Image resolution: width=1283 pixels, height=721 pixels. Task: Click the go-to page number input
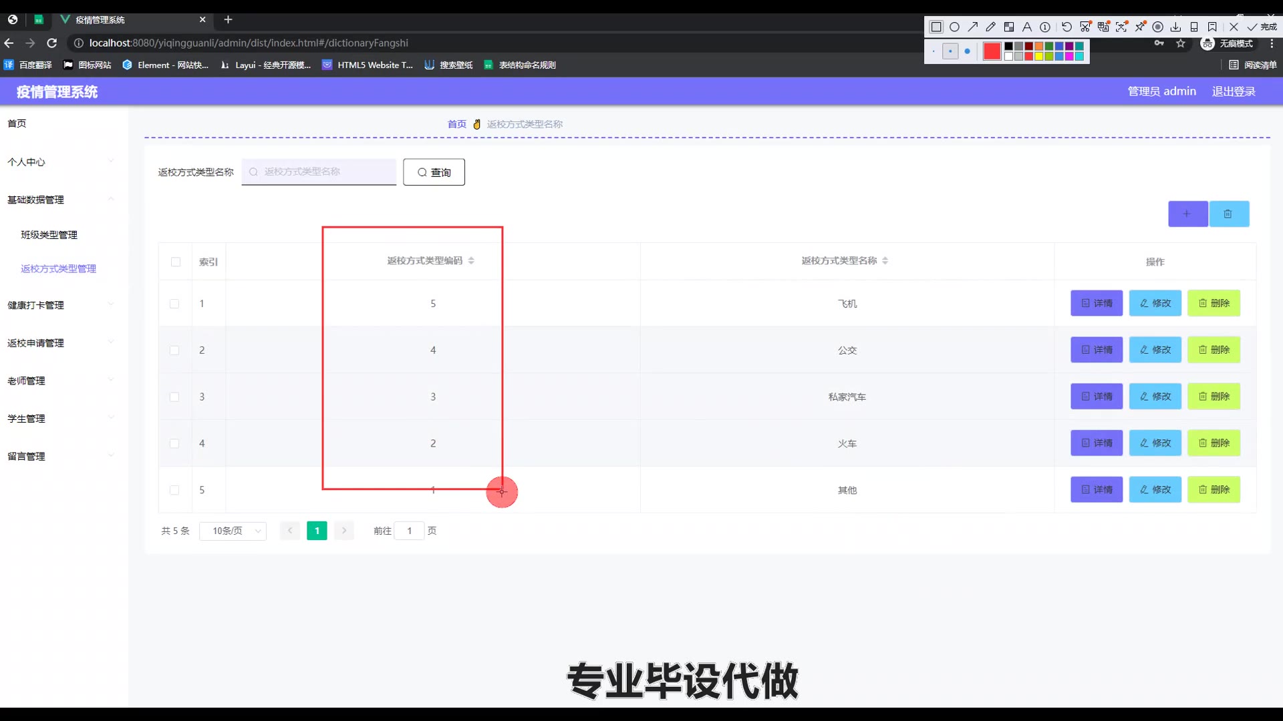[410, 531]
